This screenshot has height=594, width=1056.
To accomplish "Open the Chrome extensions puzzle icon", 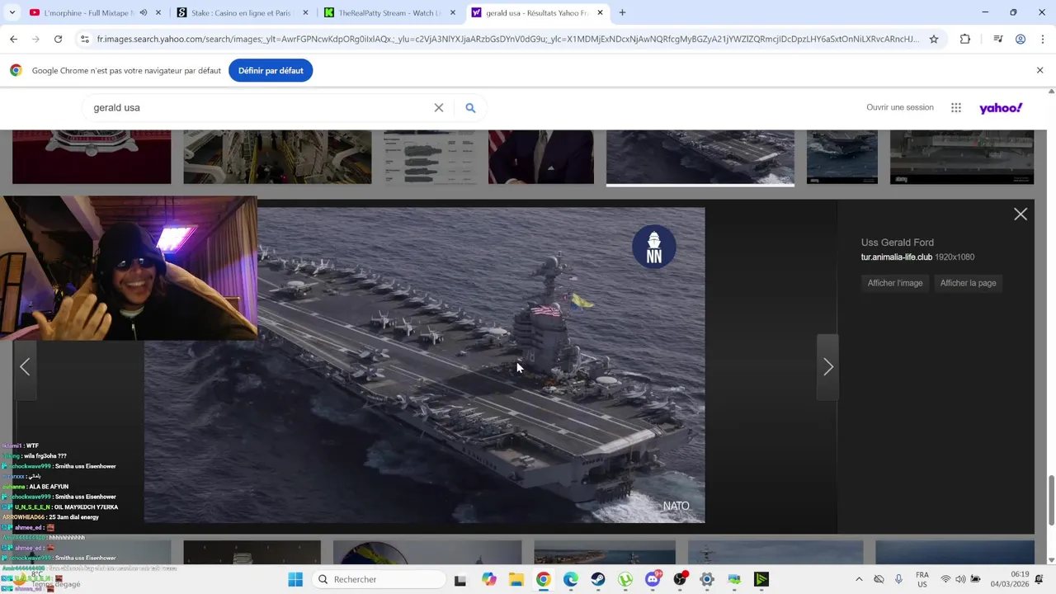I will pyautogui.click(x=965, y=39).
